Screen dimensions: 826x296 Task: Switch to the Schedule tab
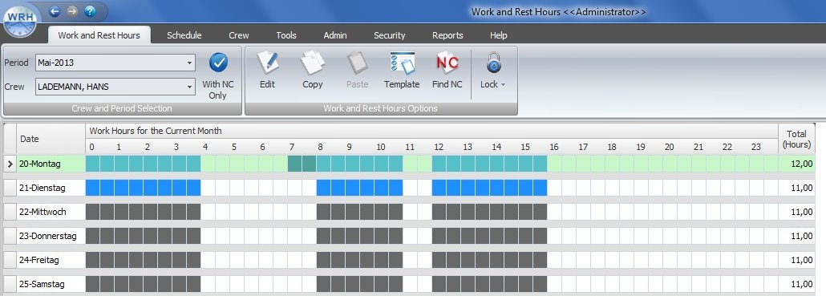click(x=184, y=35)
